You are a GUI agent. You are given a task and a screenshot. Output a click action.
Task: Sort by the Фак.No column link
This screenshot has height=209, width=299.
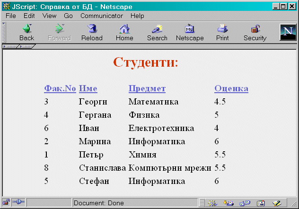click(x=60, y=88)
